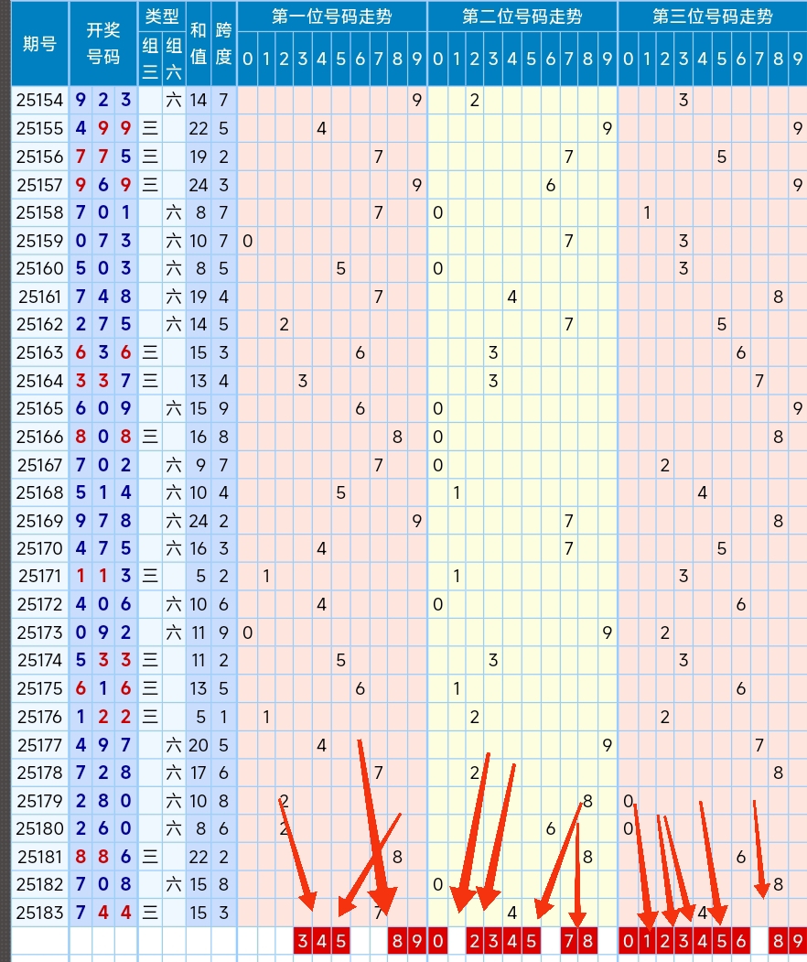Click digit 7 header under 第三位号码走势
Image resolution: width=807 pixels, height=962 pixels.
[759, 59]
